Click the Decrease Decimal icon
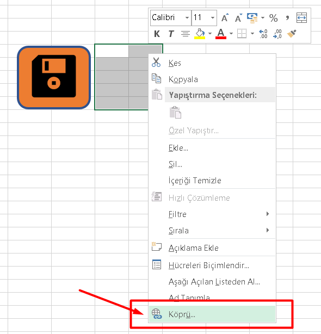 pyautogui.click(x=277, y=34)
